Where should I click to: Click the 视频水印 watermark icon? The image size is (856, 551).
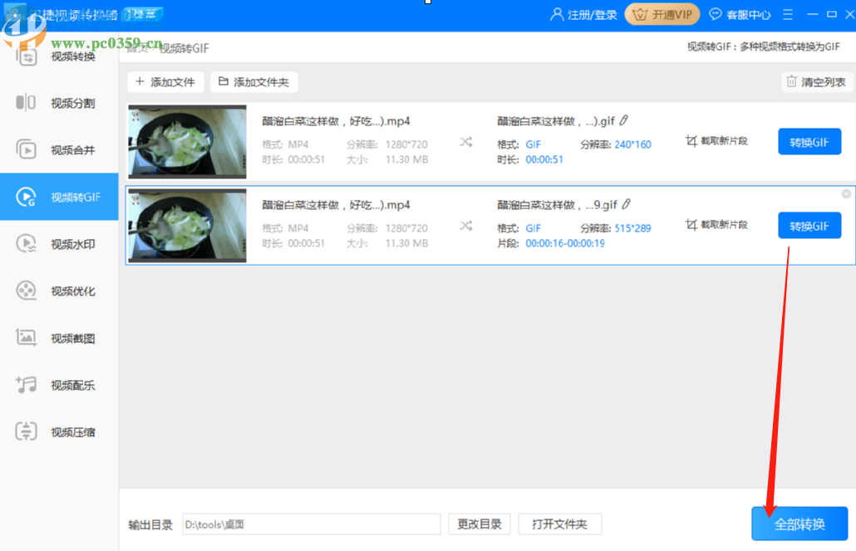pos(26,243)
